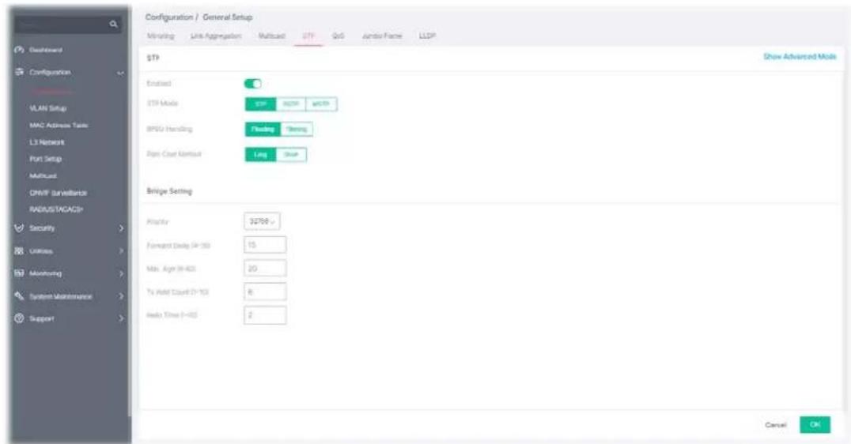This screenshot has width=851, height=444.
Task: Confirm settings with OK button
Action: 815,424
